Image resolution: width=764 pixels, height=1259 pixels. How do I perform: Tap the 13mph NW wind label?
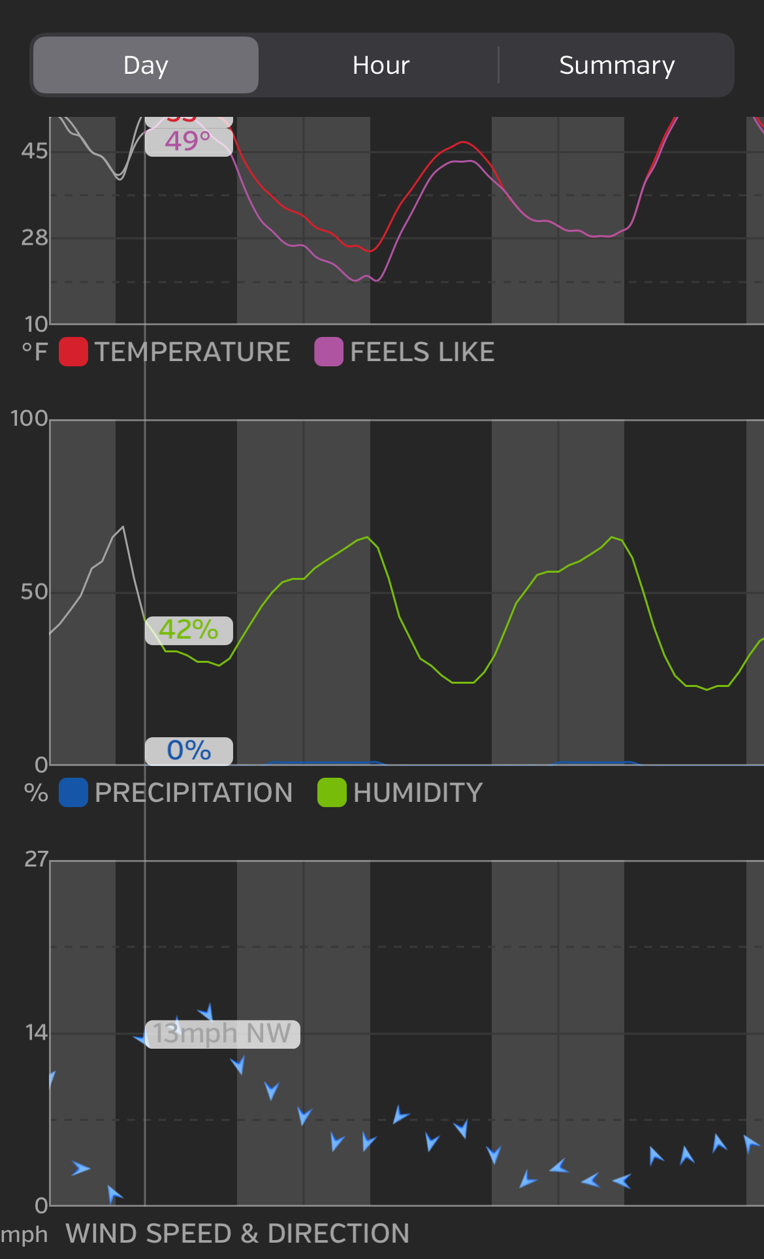click(x=222, y=1034)
